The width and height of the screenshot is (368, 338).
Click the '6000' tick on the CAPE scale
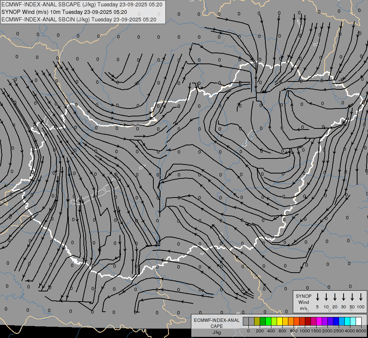pos(361,331)
